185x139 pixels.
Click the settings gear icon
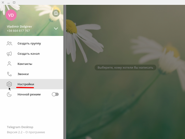(x=9, y=84)
